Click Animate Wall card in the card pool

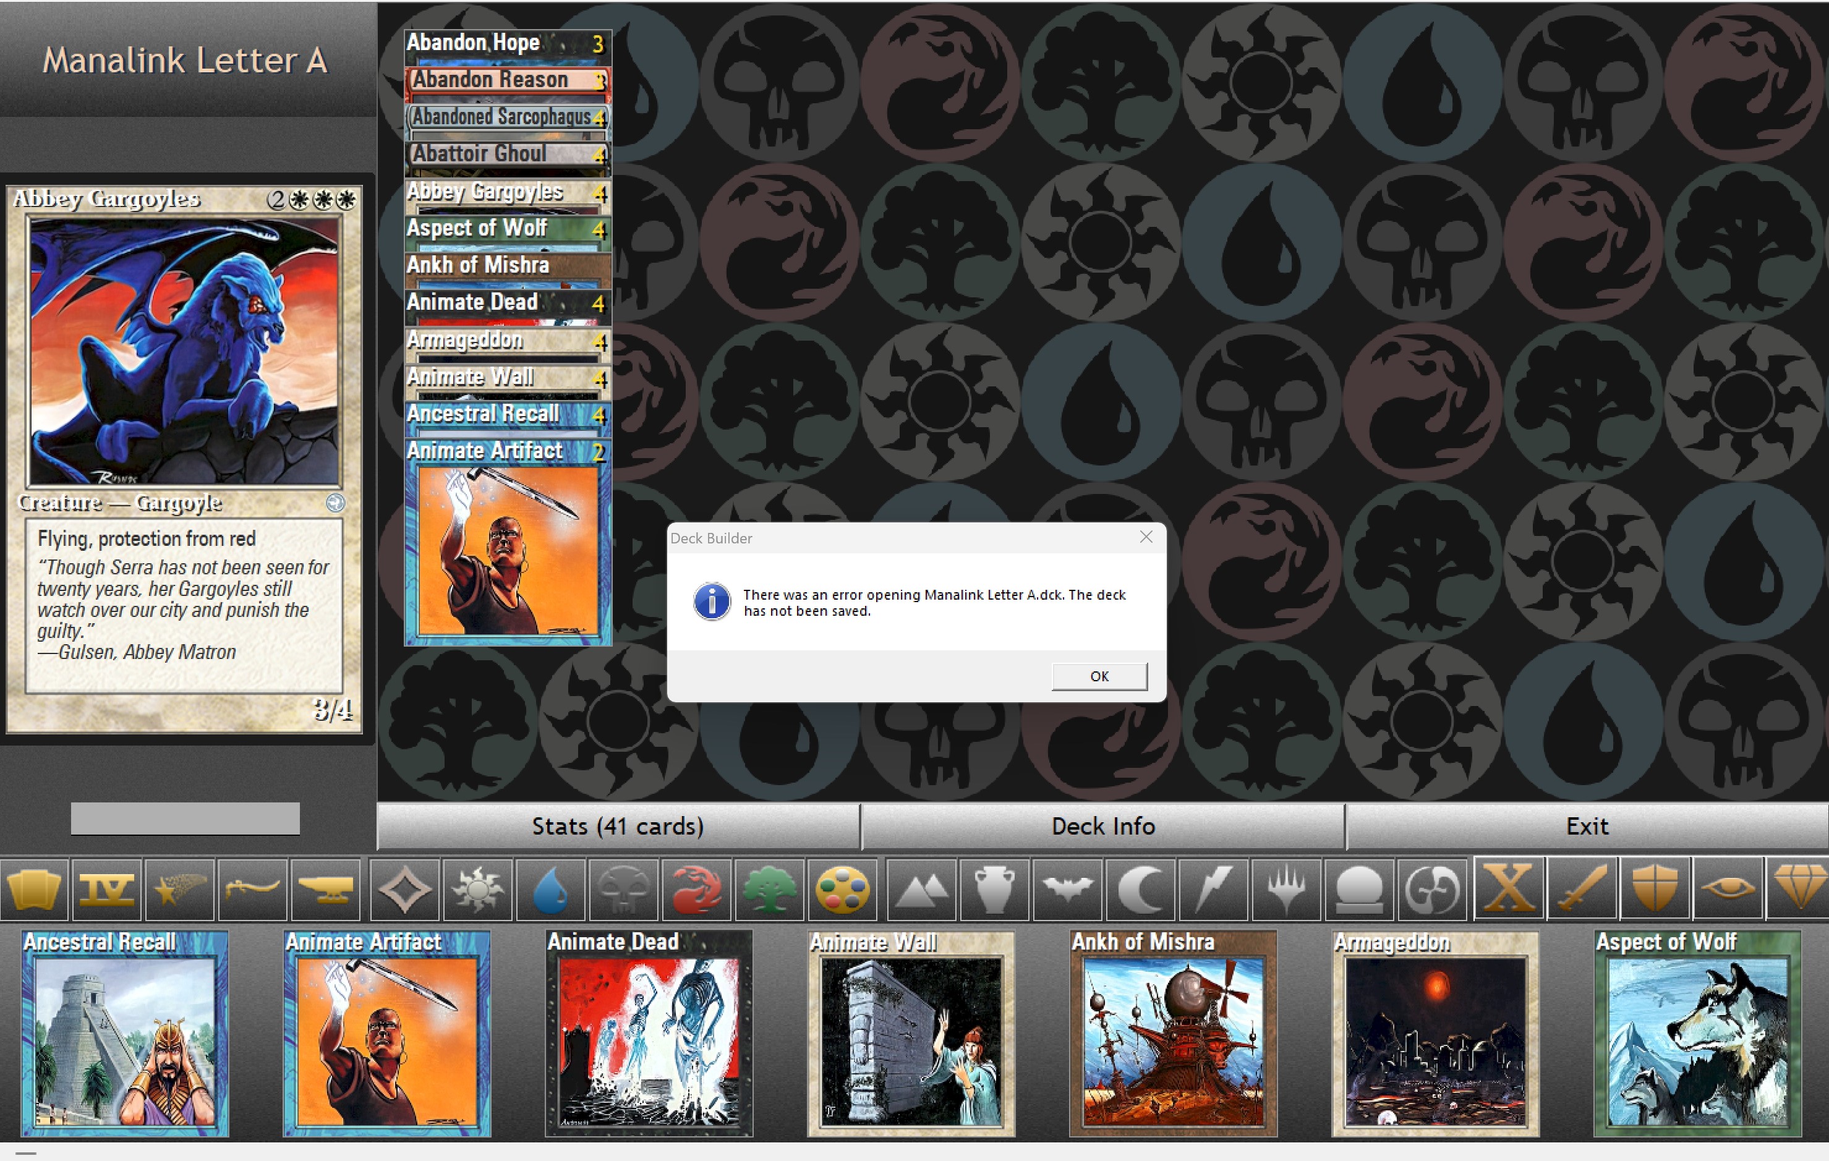click(x=911, y=1034)
